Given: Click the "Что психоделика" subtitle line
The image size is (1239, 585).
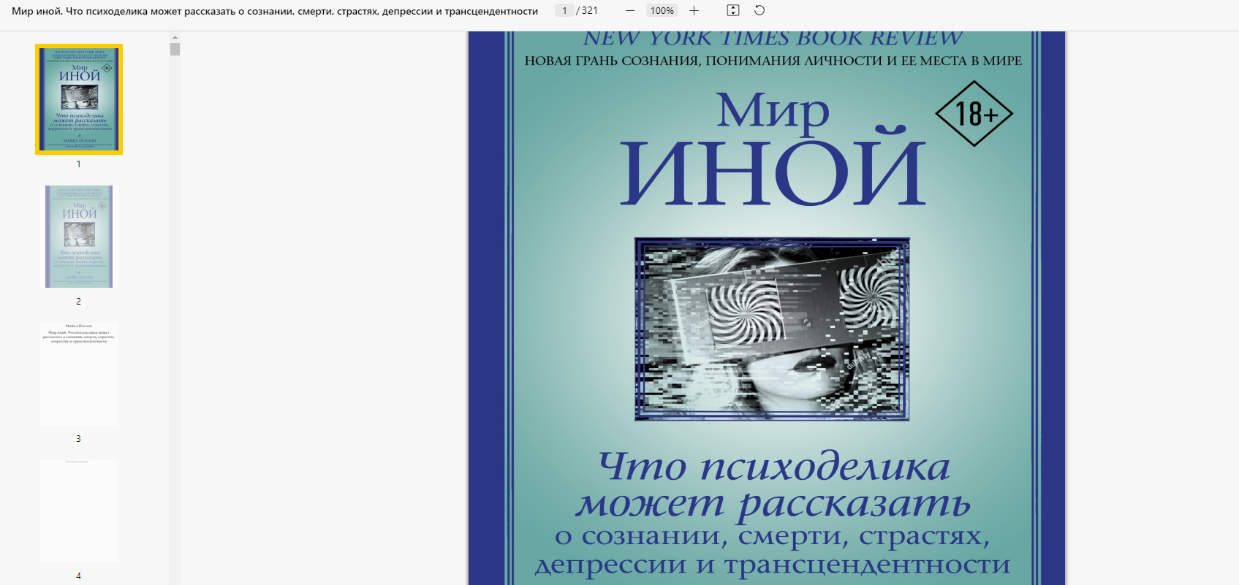Looking at the screenshot, I should (774, 467).
